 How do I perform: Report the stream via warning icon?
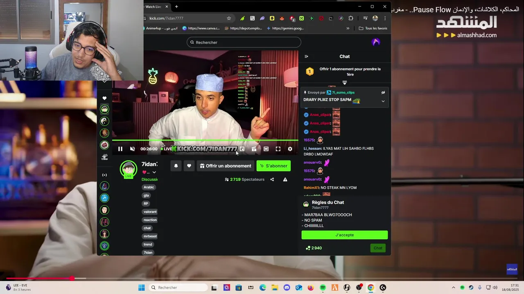tap(285, 179)
